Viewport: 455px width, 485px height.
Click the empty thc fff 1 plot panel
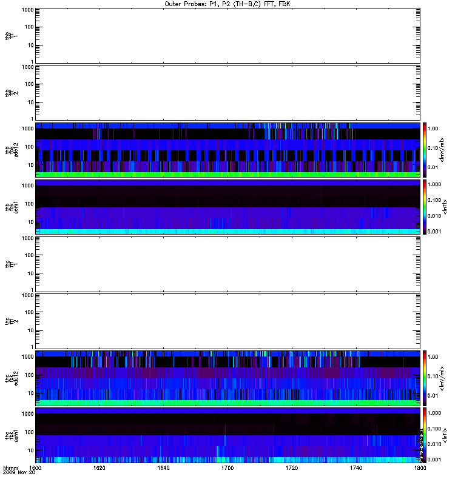click(x=227, y=264)
